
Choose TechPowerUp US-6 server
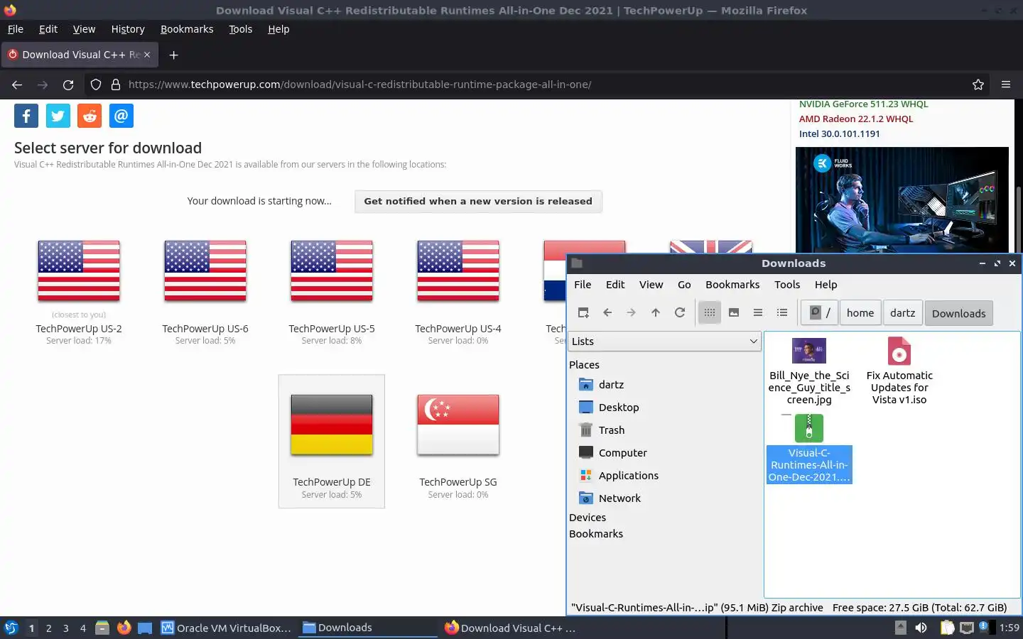tap(205, 293)
